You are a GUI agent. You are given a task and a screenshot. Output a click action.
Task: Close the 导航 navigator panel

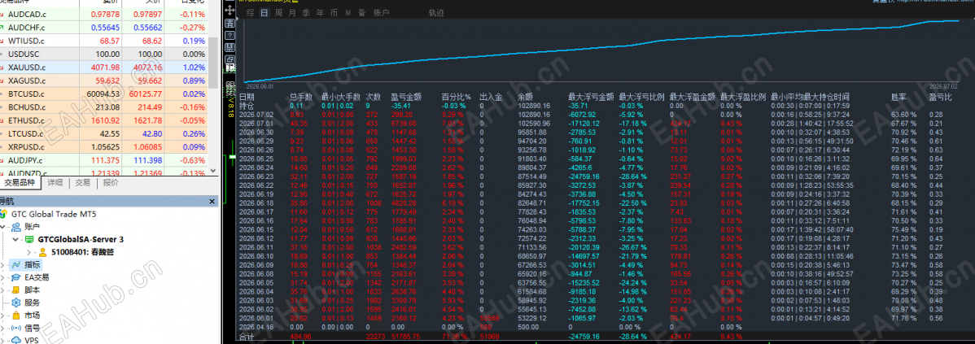point(212,201)
